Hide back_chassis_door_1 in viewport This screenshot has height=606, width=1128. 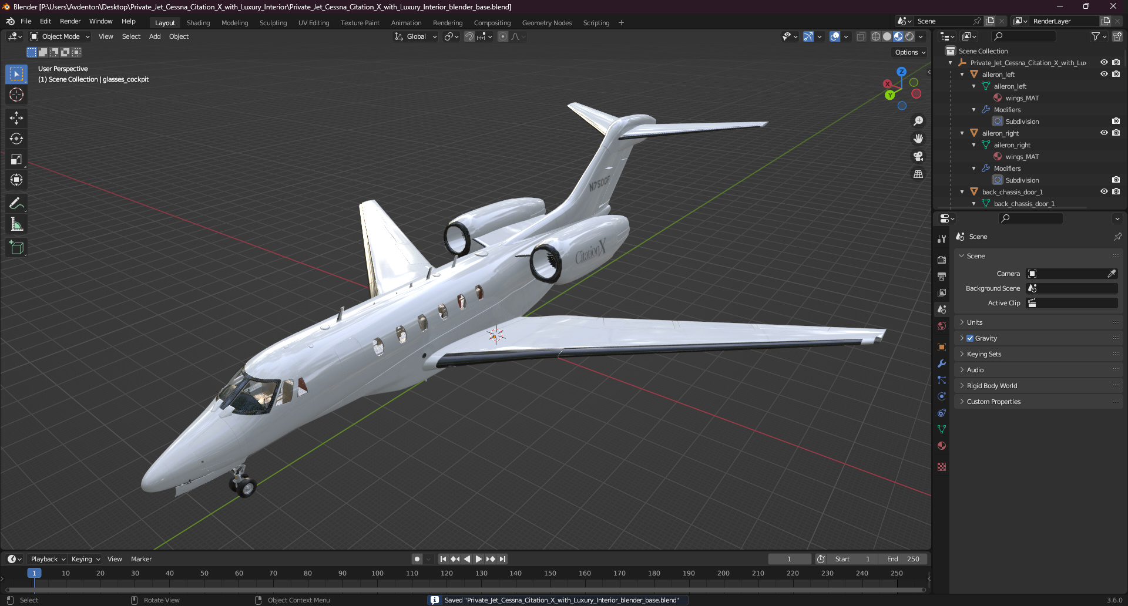pyautogui.click(x=1104, y=191)
